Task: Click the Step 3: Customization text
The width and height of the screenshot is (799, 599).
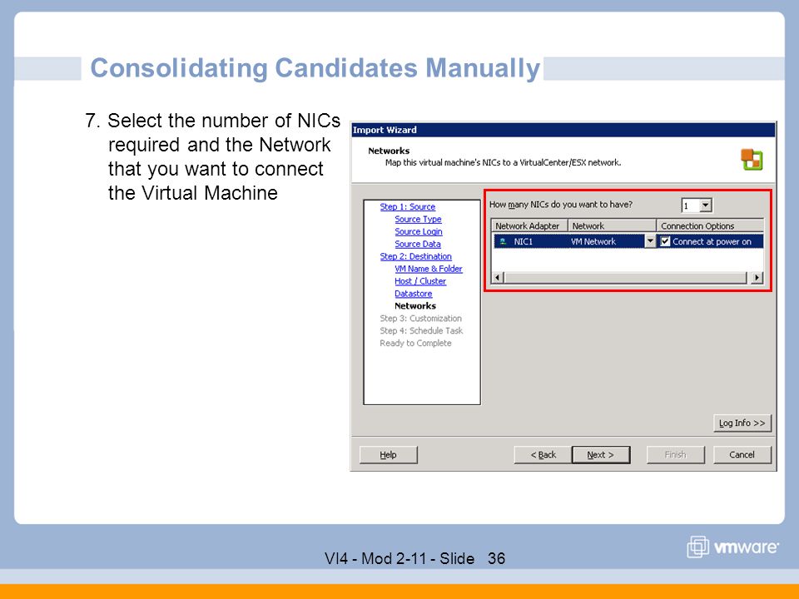Action: tap(420, 319)
